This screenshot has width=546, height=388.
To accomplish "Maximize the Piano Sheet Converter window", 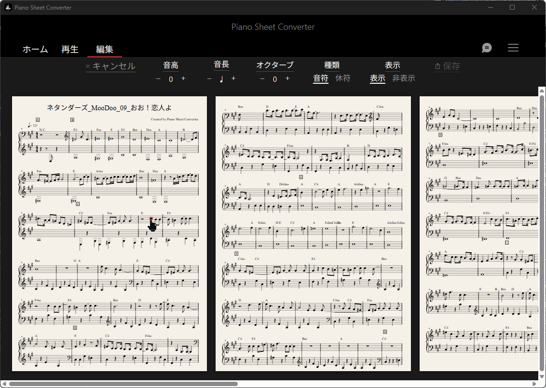I will pos(512,7).
